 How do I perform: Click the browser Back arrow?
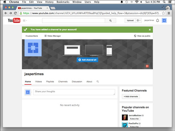pyautogui.click(x=6, y=13)
